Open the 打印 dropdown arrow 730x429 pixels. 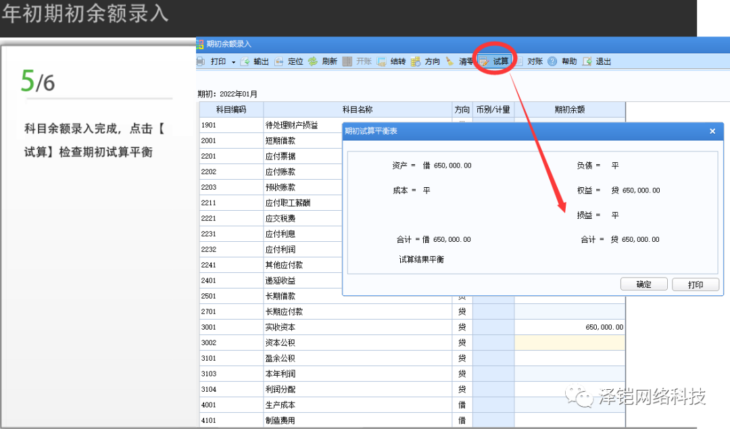pyautogui.click(x=233, y=61)
